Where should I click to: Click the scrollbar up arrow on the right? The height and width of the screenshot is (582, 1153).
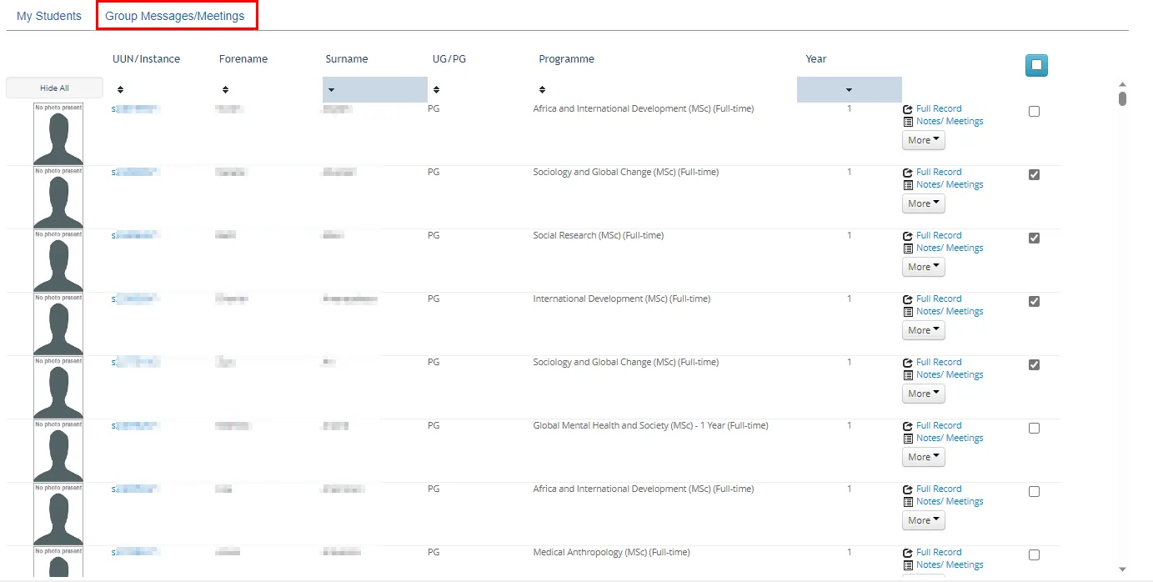pos(1122,83)
